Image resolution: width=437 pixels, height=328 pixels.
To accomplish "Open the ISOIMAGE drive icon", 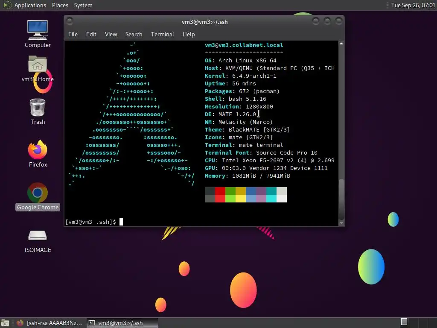I will click(x=38, y=235).
